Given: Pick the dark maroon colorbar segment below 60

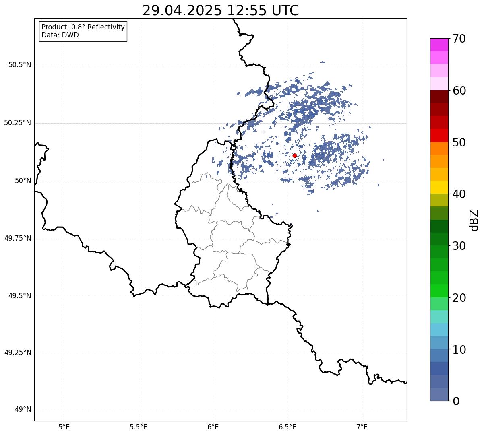Looking at the screenshot, I should 439,97.
